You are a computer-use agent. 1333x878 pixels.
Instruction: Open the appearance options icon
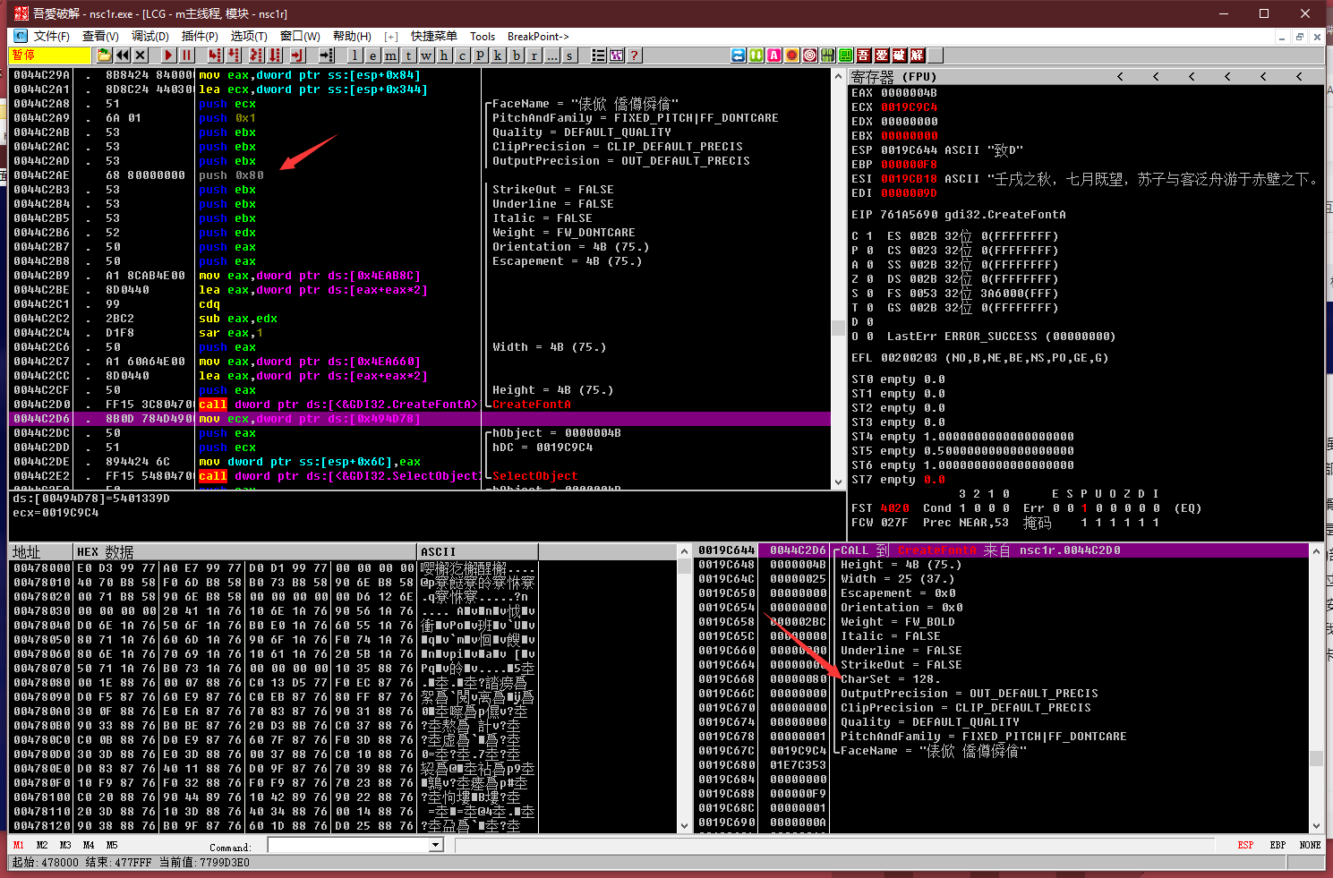[x=616, y=55]
